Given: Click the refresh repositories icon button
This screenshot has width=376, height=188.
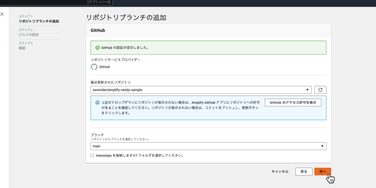Looking at the screenshot, I should click(320, 90).
